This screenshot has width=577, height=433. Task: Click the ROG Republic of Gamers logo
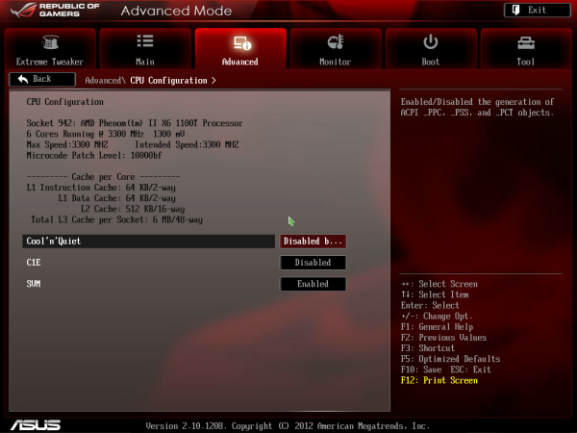(55, 11)
